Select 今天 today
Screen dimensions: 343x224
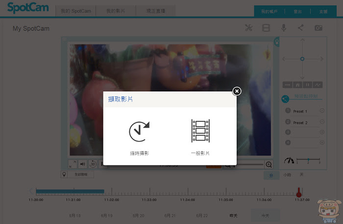[266, 216]
